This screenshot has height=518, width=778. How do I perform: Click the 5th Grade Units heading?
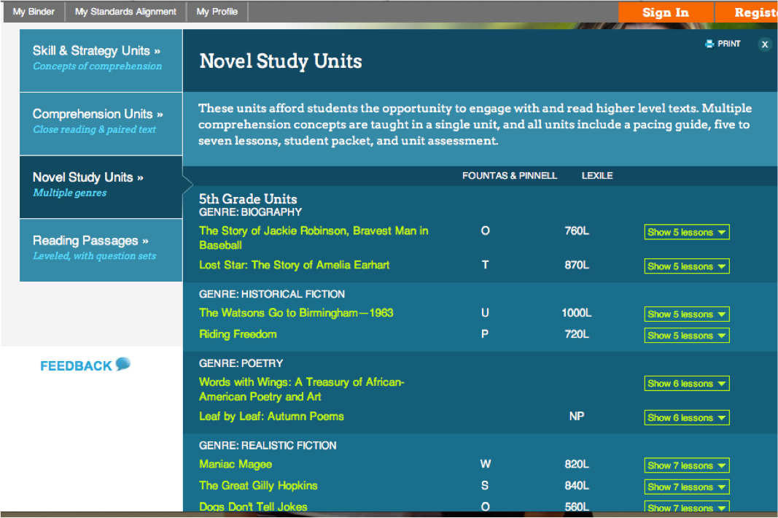(248, 198)
